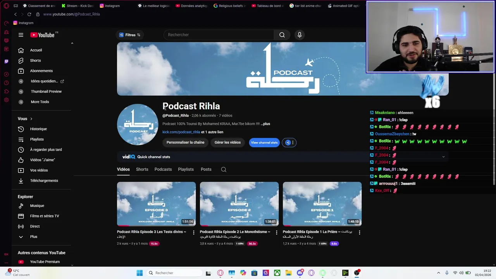The height and width of the screenshot is (279, 496).
Task: Open Xbox app from taskbar
Action: pos(277,273)
